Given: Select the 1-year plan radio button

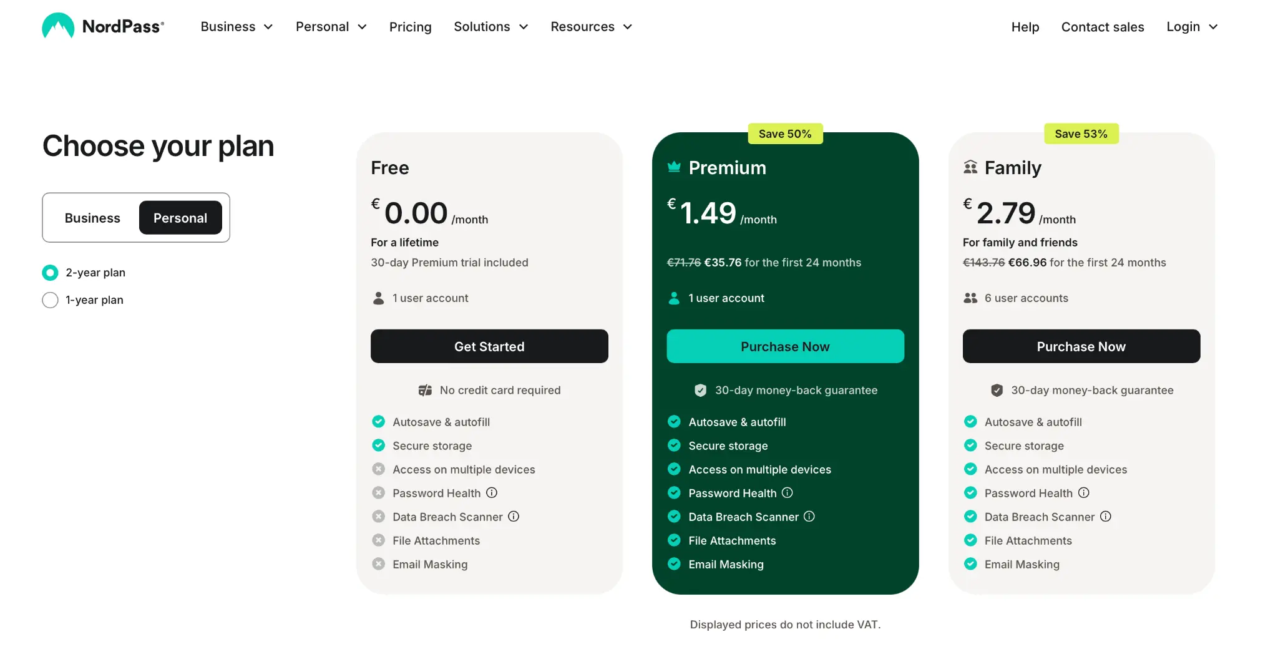Looking at the screenshot, I should pyautogui.click(x=50, y=300).
